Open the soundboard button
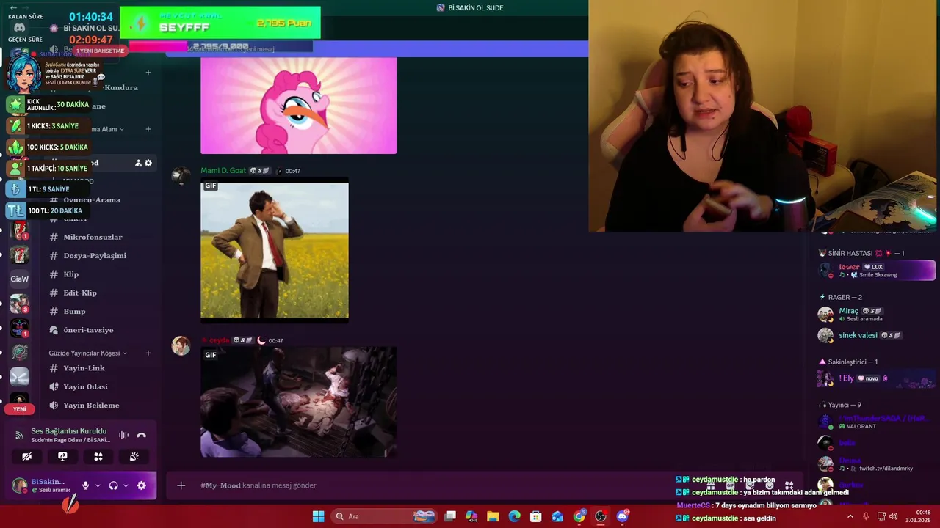This screenshot has height=528, width=940. click(134, 456)
